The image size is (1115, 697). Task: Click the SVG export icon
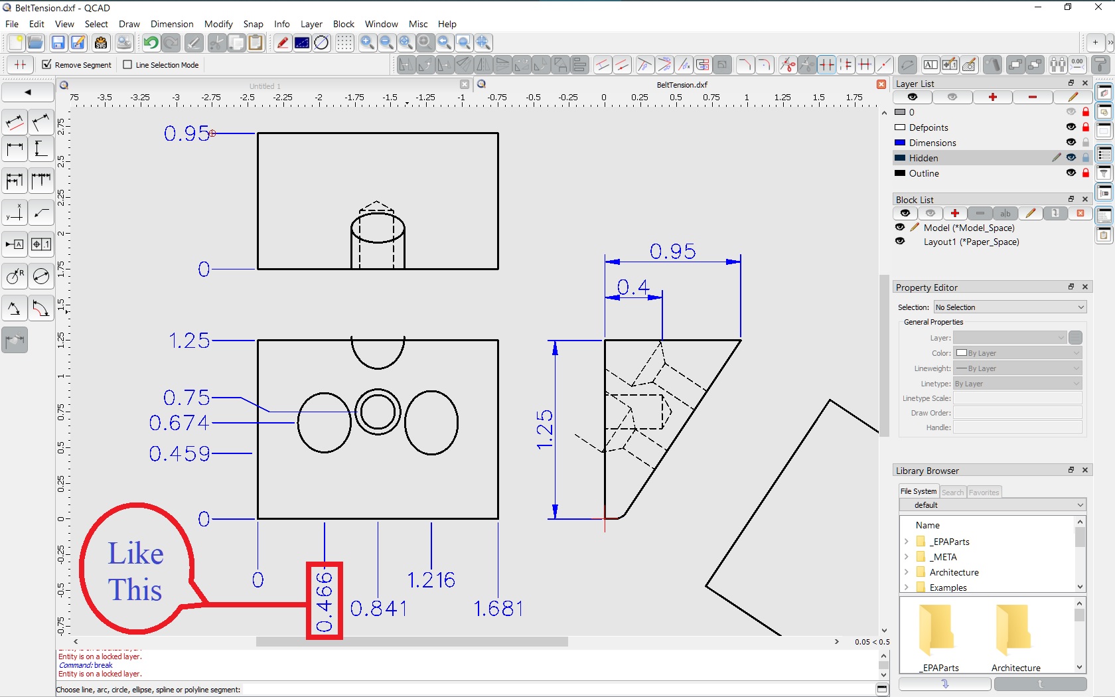[x=100, y=43]
